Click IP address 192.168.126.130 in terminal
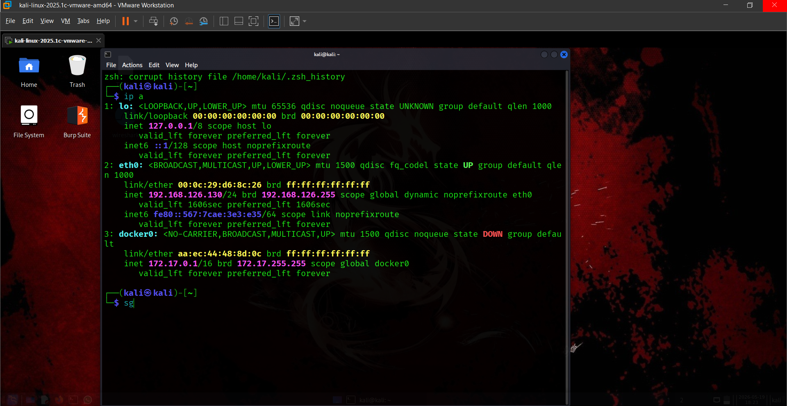Viewport: 787px width, 406px height. [185, 195]
